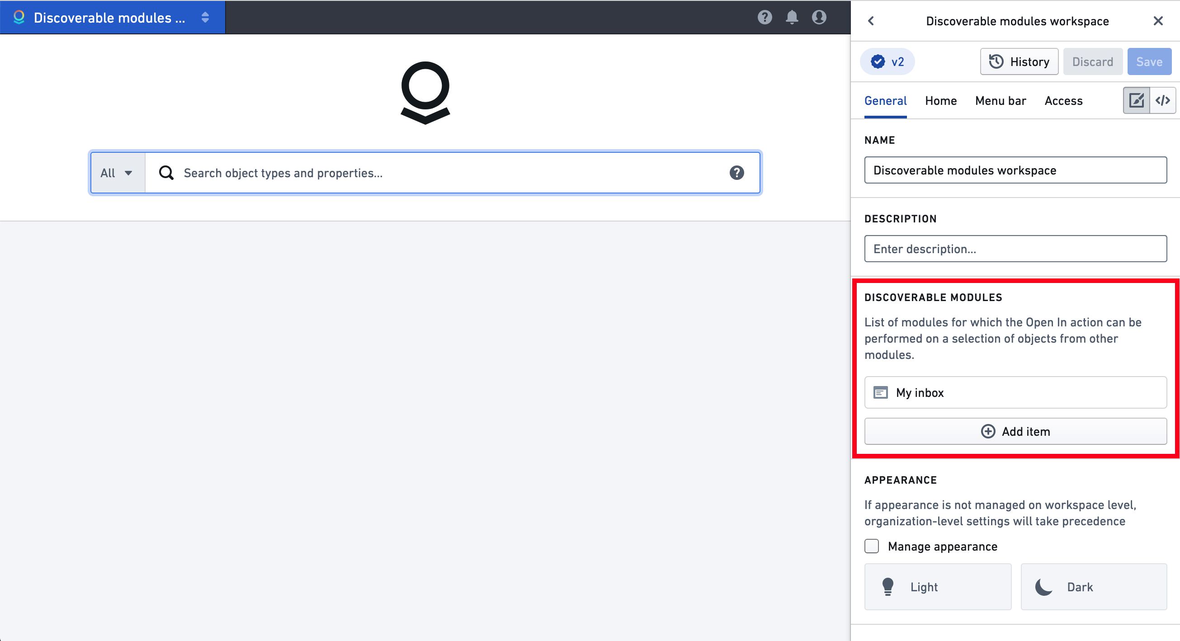Screen dimensions: 1180x641
Task: Switch to the Menu bar tab
Action: pos(1001,101)
